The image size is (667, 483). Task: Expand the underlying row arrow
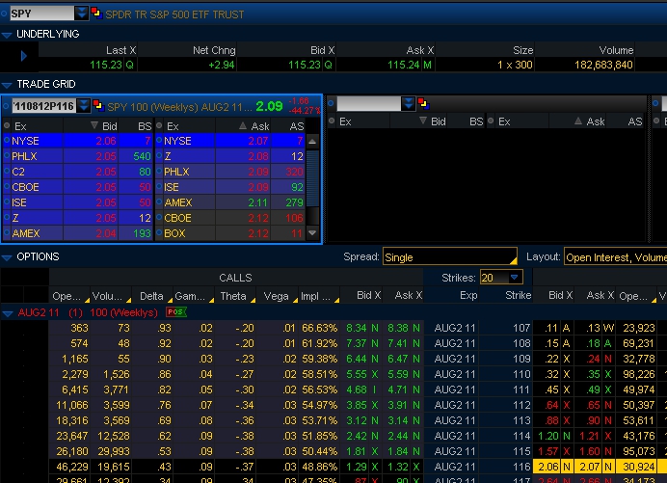point(24,56)
